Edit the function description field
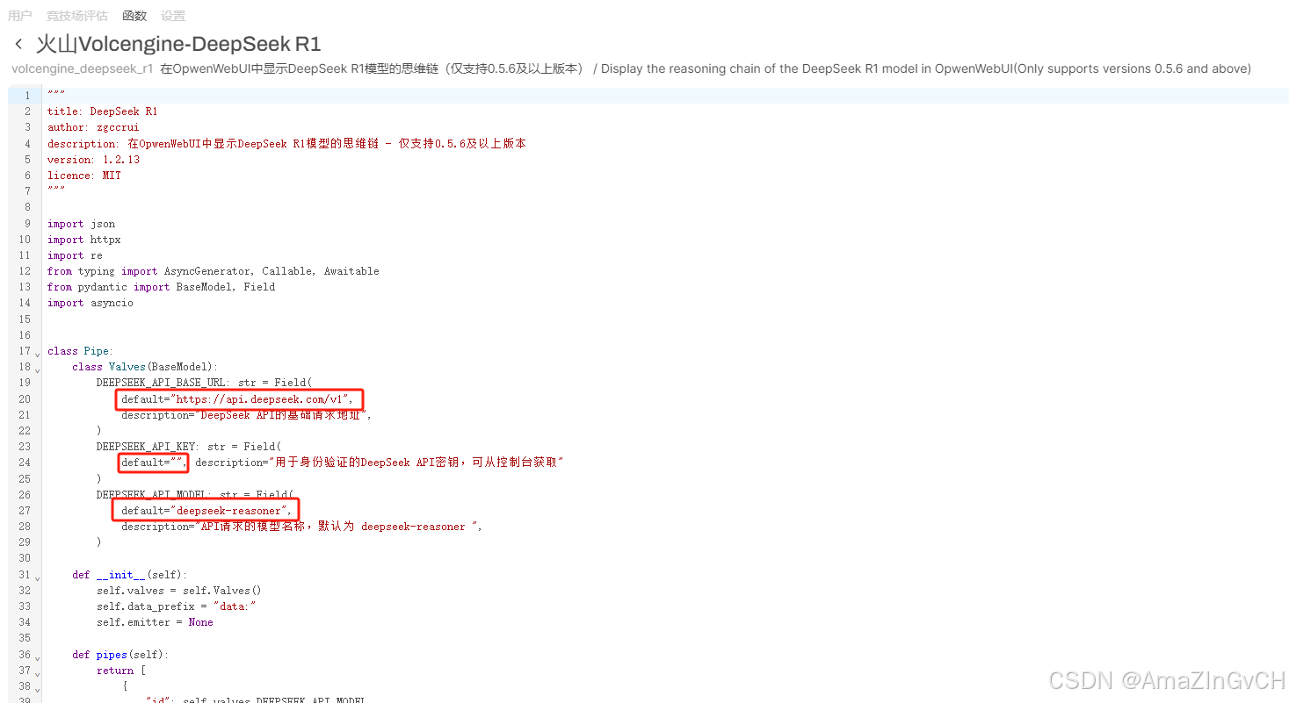1289x703 pixels. click(x=706, y=68)
